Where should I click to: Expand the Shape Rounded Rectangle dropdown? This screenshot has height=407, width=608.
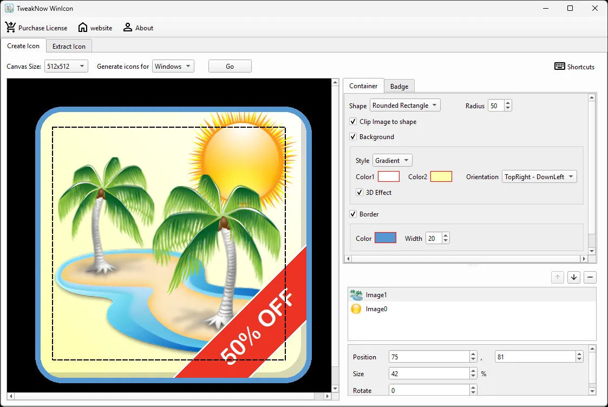pos(405,106)
